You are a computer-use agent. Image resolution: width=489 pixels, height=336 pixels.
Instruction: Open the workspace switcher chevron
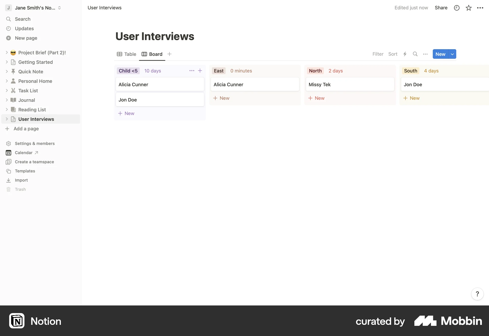click(x=60, y=8)
